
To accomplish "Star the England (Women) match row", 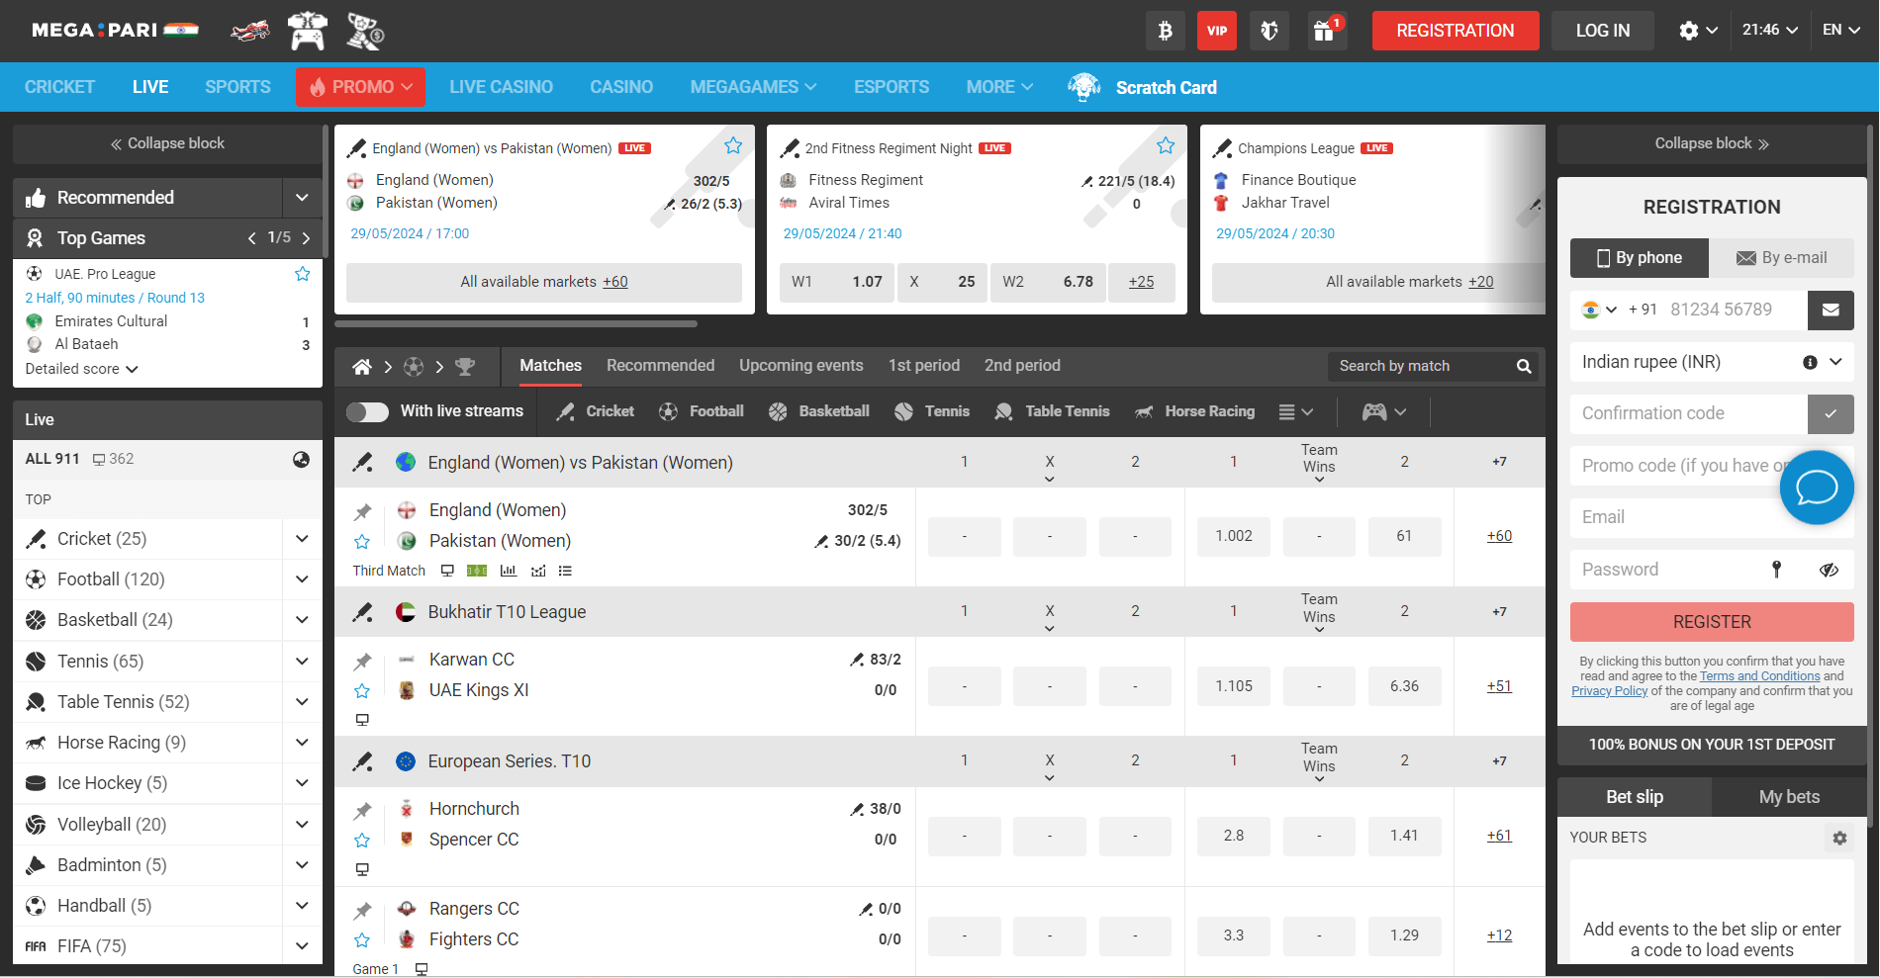I will tap(362, 542).
